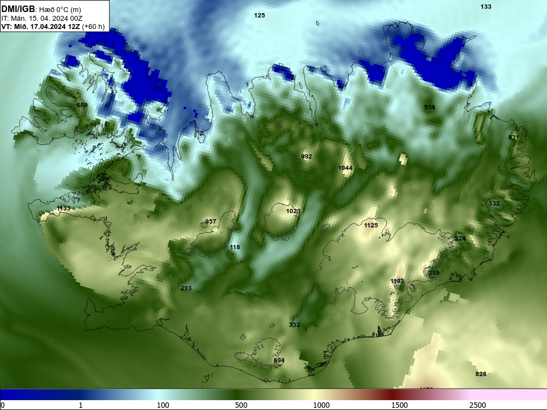Select the 'VT: Mið. 17.04.2024 12Z' line
This screenshot has height=410, width=547.
point(40,26)
